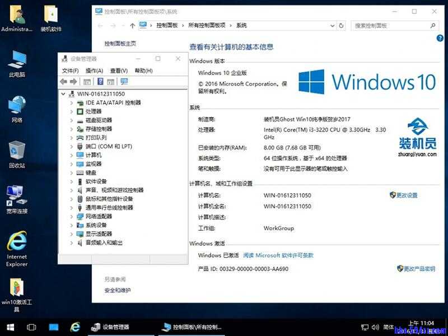Expand the network adapters (网络适配器) node

(x=72, y=217)
